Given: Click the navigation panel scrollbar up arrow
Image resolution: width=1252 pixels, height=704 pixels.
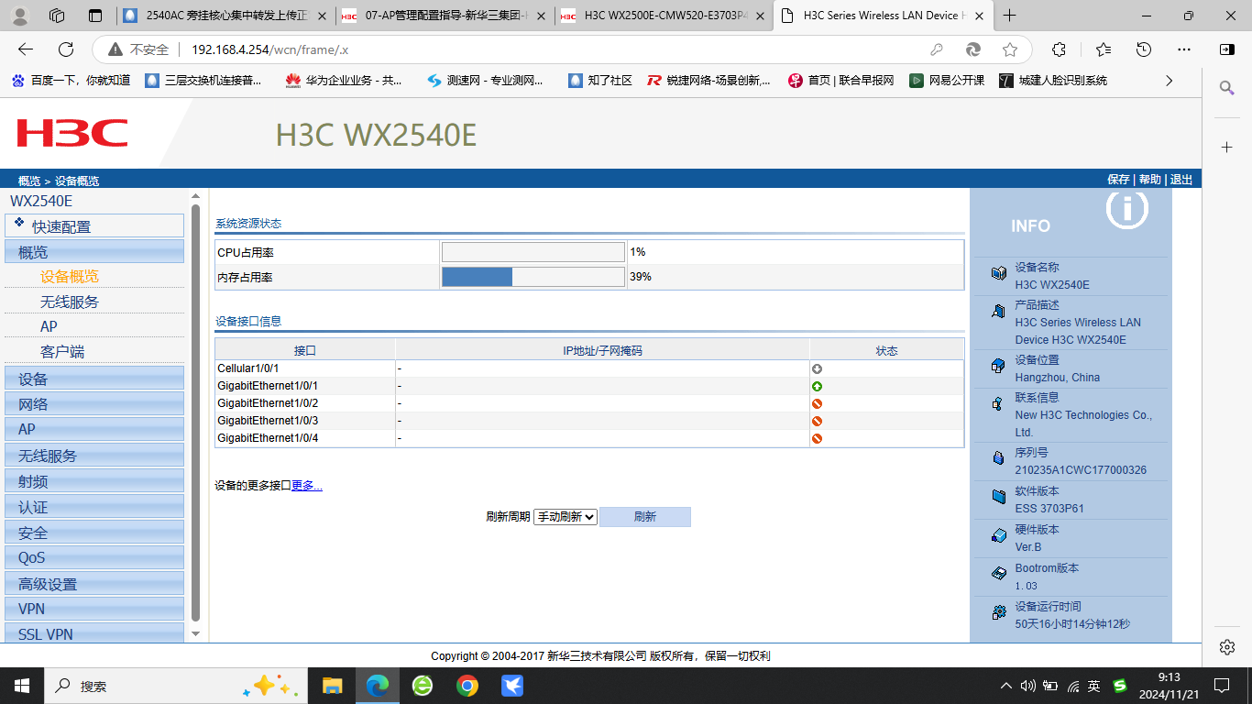Looking at the screenshot, I should (x=195, y=196).
